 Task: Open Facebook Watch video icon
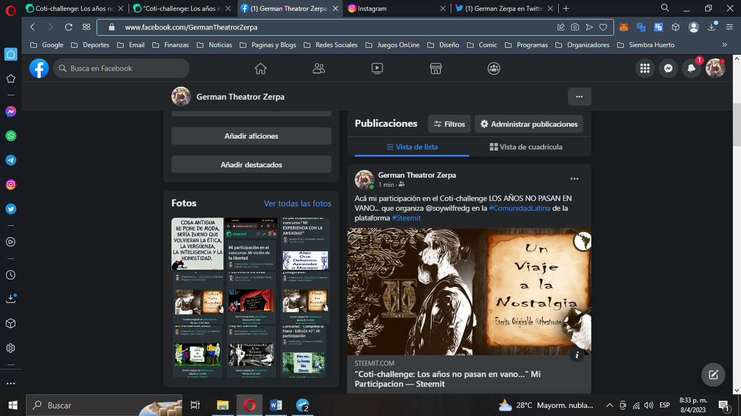pyautogui.click(x=377, y=68)
